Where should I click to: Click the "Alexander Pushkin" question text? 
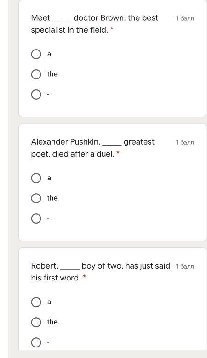pos(92,148)
